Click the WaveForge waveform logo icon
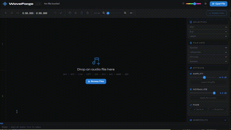The image size is (231, 130). coord(5,4)
